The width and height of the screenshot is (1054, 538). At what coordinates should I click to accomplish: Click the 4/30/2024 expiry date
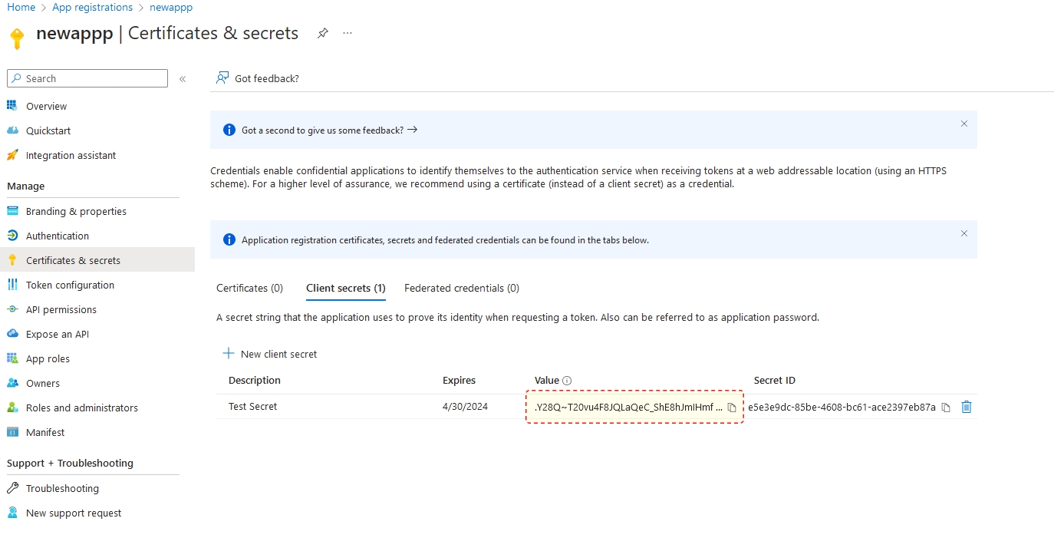(466, 406)
